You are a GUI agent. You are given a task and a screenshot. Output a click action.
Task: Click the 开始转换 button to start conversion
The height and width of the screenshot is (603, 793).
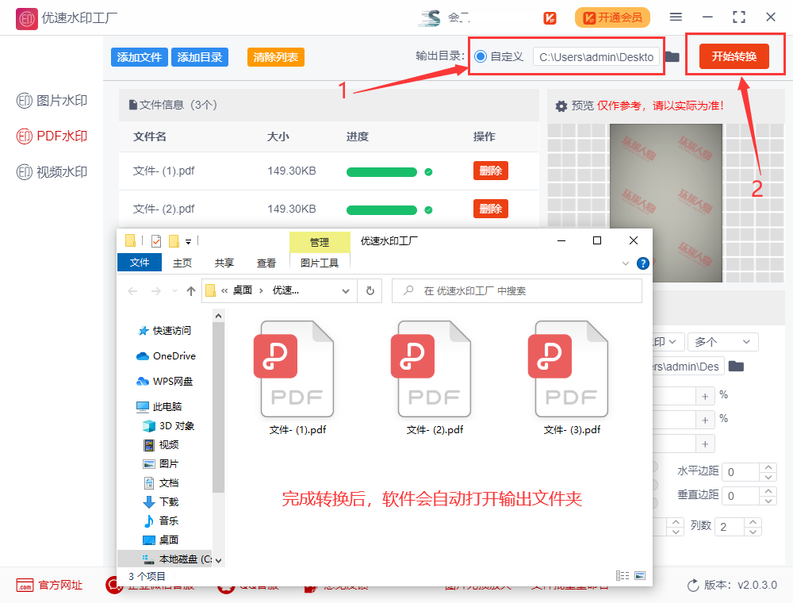click(x=735, y=56)
